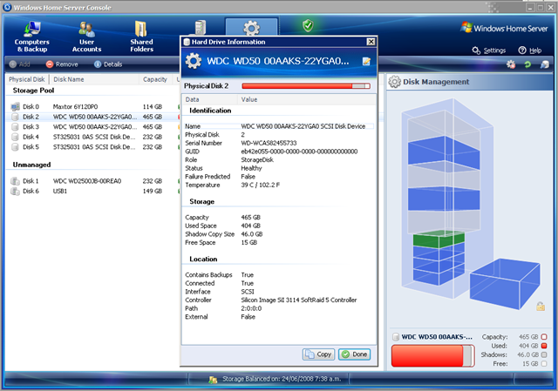This screenshot has width=558, height=391.
Task: Click the green refresh toolbar icon
Action: [527, 64]
